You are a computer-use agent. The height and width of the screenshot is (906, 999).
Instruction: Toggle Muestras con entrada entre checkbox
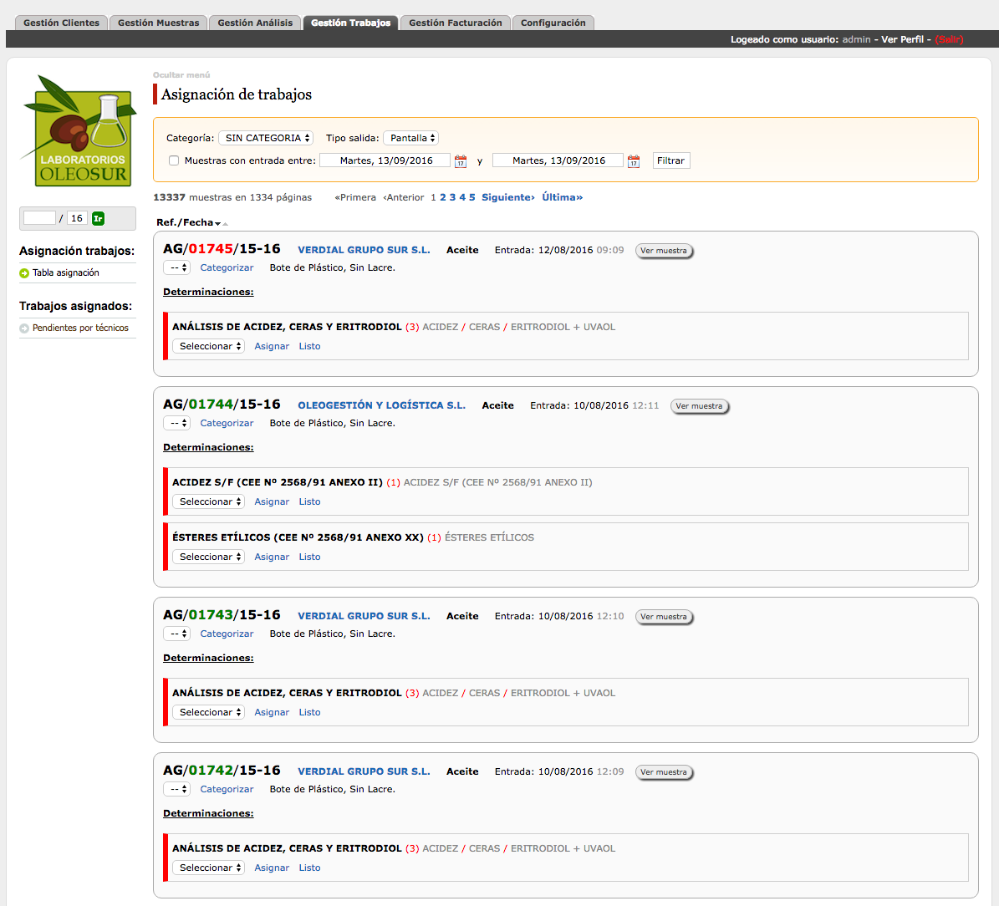[x=174, y=160]
